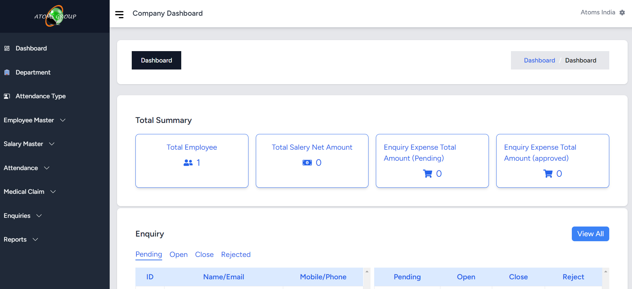632x289 pixels.
Task: Click the money icon under Total Salery
Action: coord(307,163)
